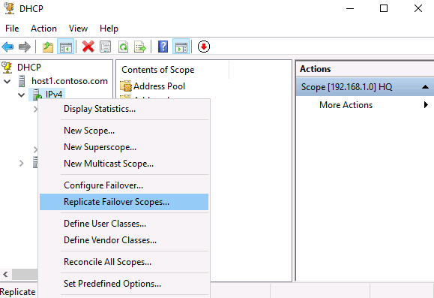Minimize the DHCP window

(x=350, y=8)
